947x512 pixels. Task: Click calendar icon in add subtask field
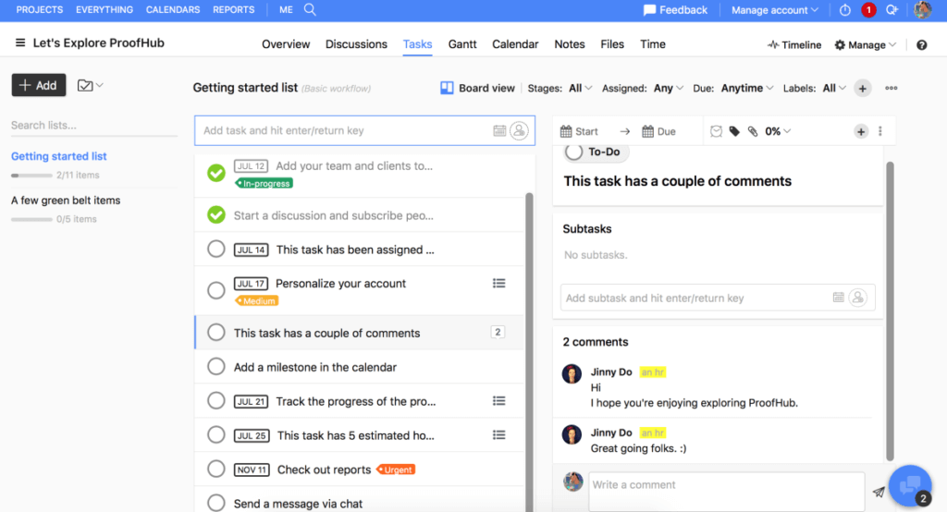pos(838,297)
